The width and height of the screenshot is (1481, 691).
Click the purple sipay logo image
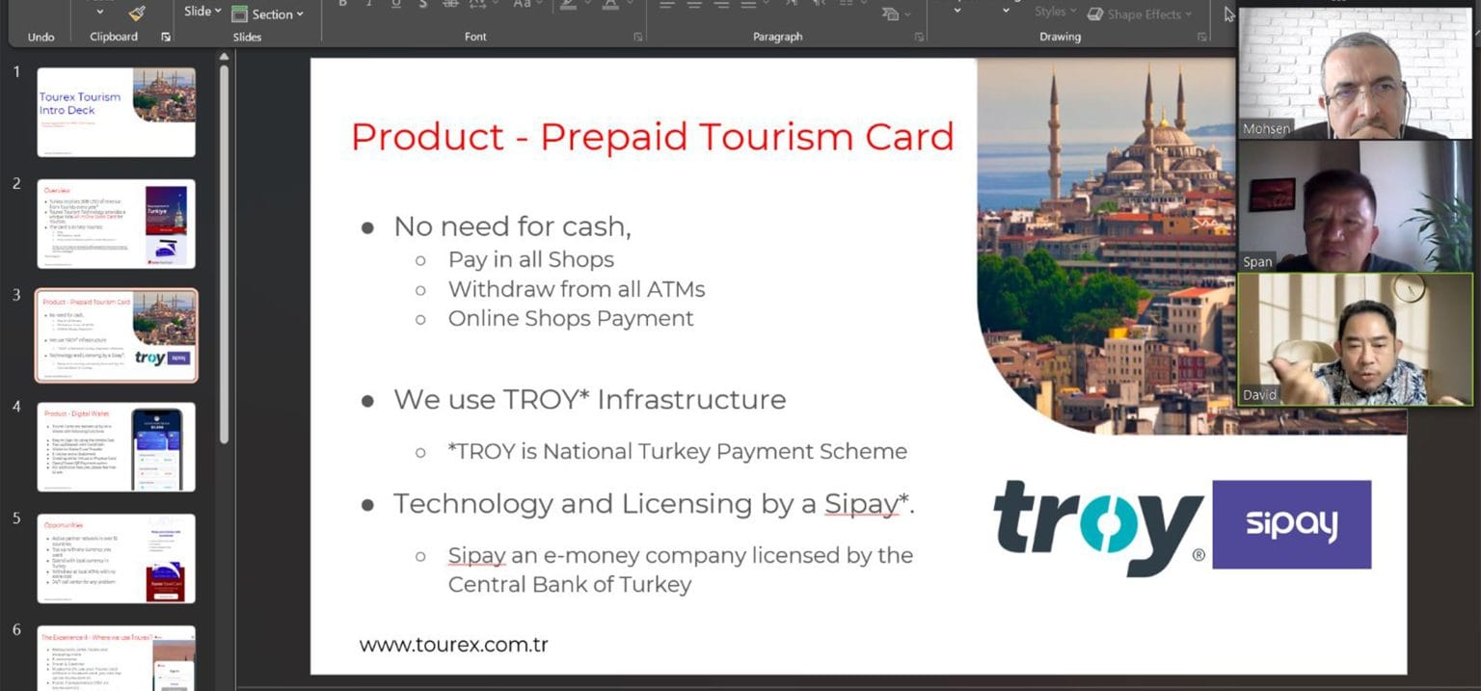pos(1291,524)
